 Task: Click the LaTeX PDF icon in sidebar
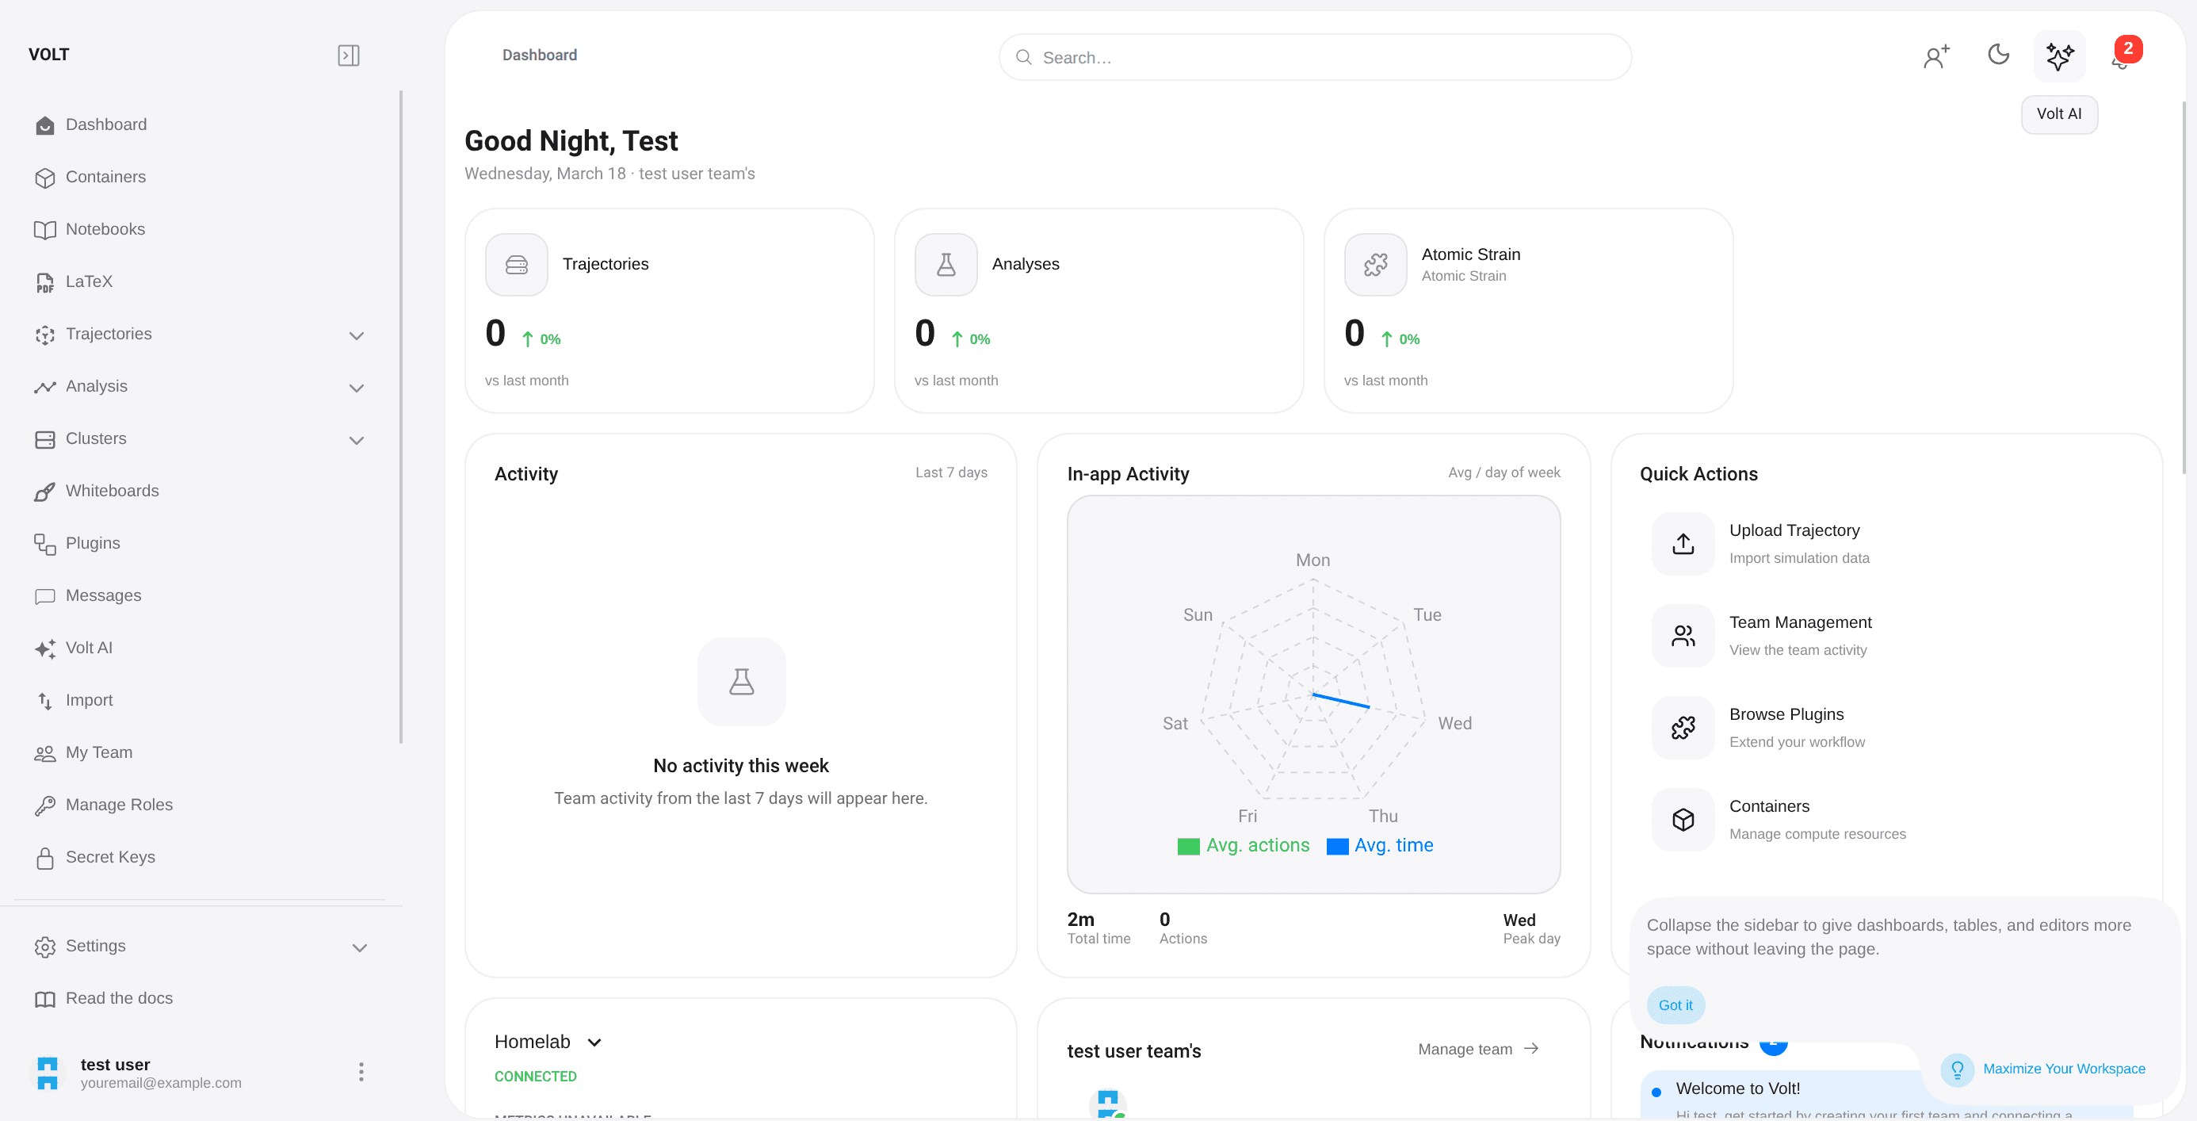(45, 282)
